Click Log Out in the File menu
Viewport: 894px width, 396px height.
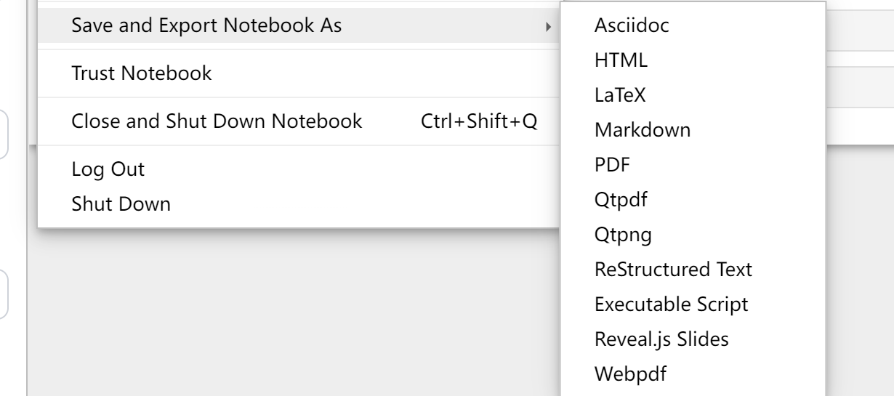pos(108,169)
